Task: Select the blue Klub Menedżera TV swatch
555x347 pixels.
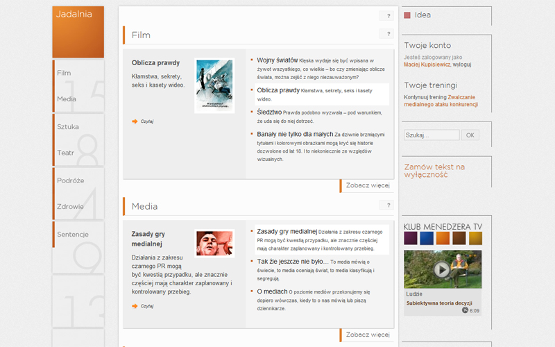Action: (x=427, y=238)
